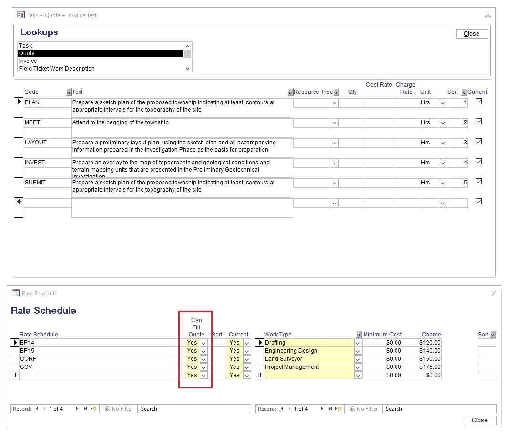508x438 pixels.
Task: Go to next record in Work Type navigator
Action: tap(322, 409)
